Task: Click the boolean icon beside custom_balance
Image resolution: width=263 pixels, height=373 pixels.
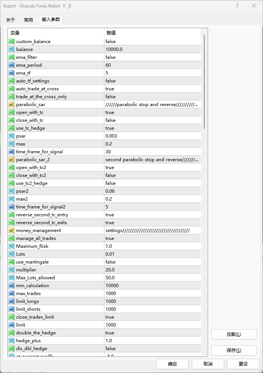Action: point(12,42)
